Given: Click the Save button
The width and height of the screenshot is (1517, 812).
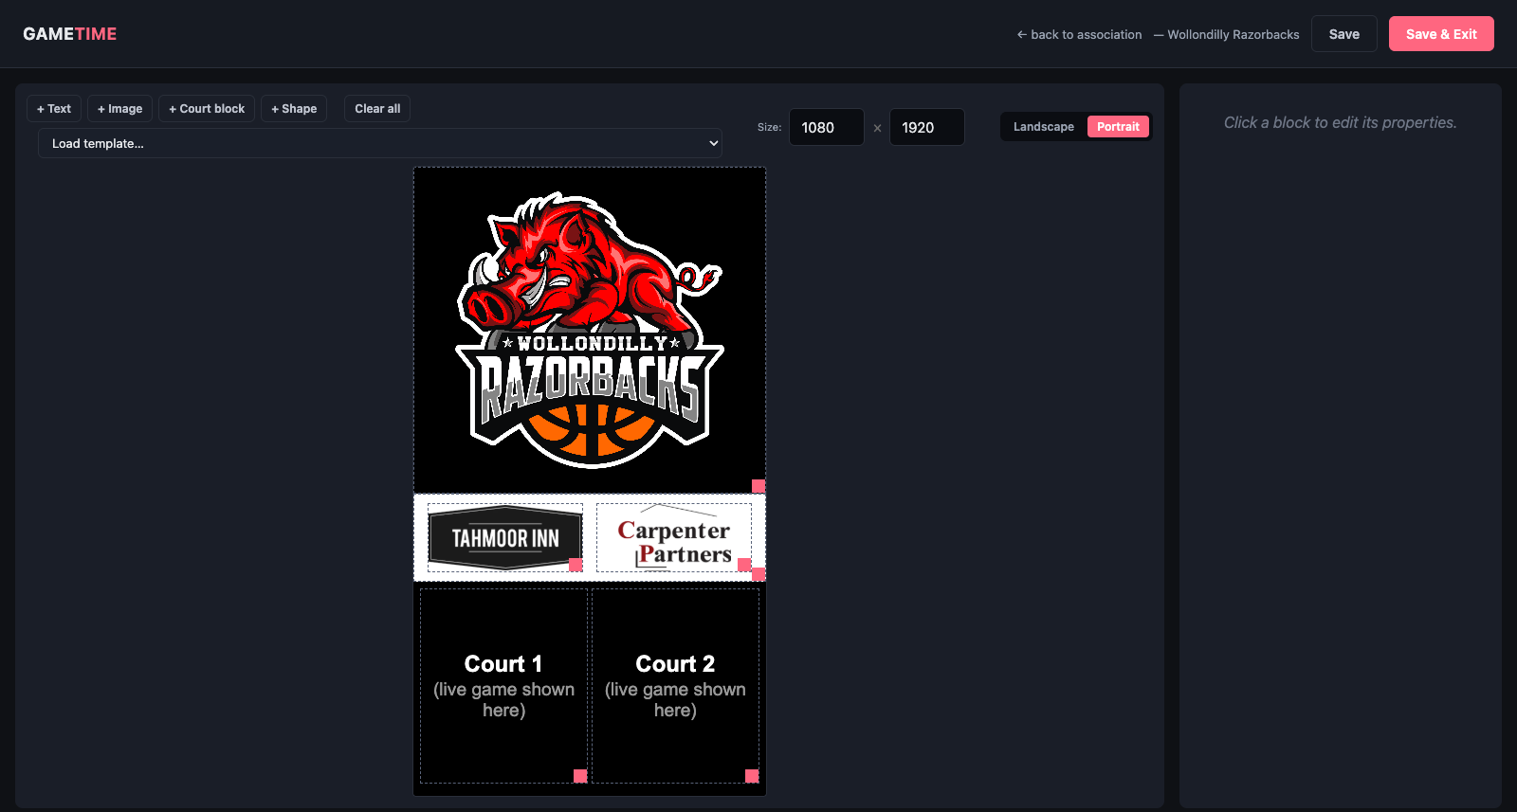Looking at the screenshot, I should coord(1343,34).
